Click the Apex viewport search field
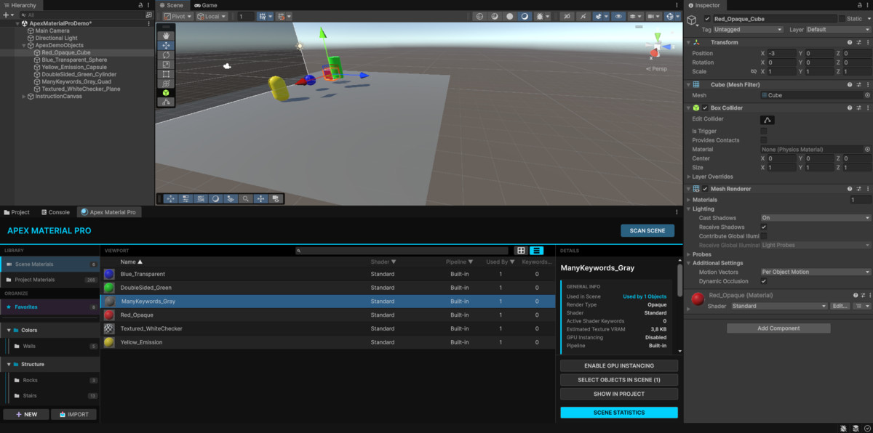The width and height of the screenshot is (873, 433). point(402,251)
